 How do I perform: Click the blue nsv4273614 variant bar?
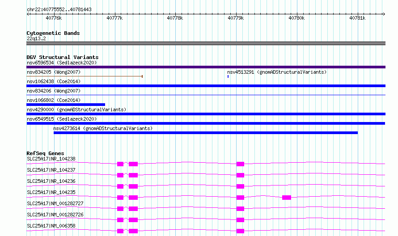point(206,133)
